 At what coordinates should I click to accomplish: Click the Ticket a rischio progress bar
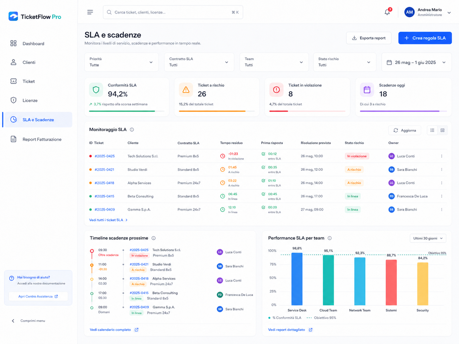(x=217, y=111)
